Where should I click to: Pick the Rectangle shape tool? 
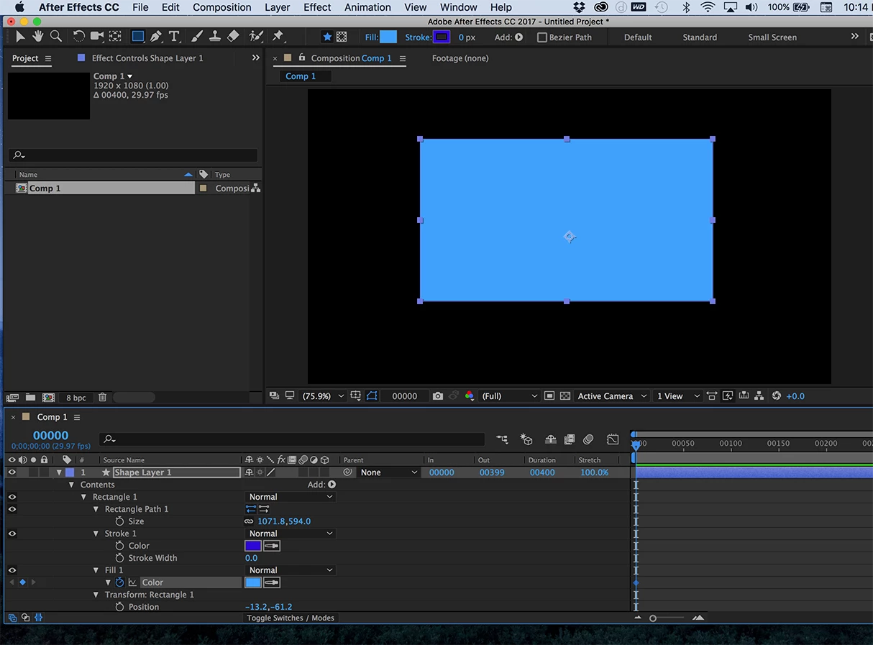137,37
